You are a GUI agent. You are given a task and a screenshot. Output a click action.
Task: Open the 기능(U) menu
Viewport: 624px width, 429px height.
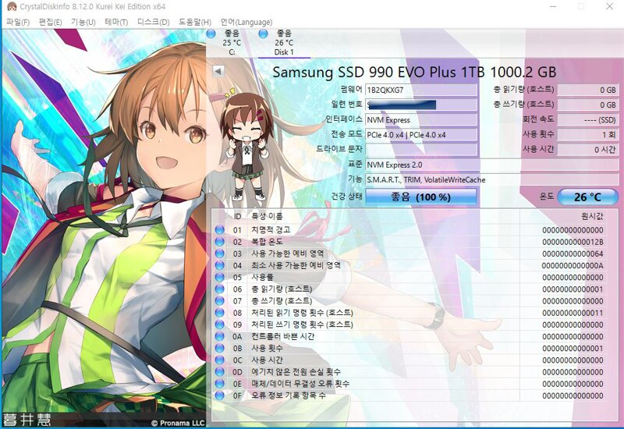pos(83,22)
